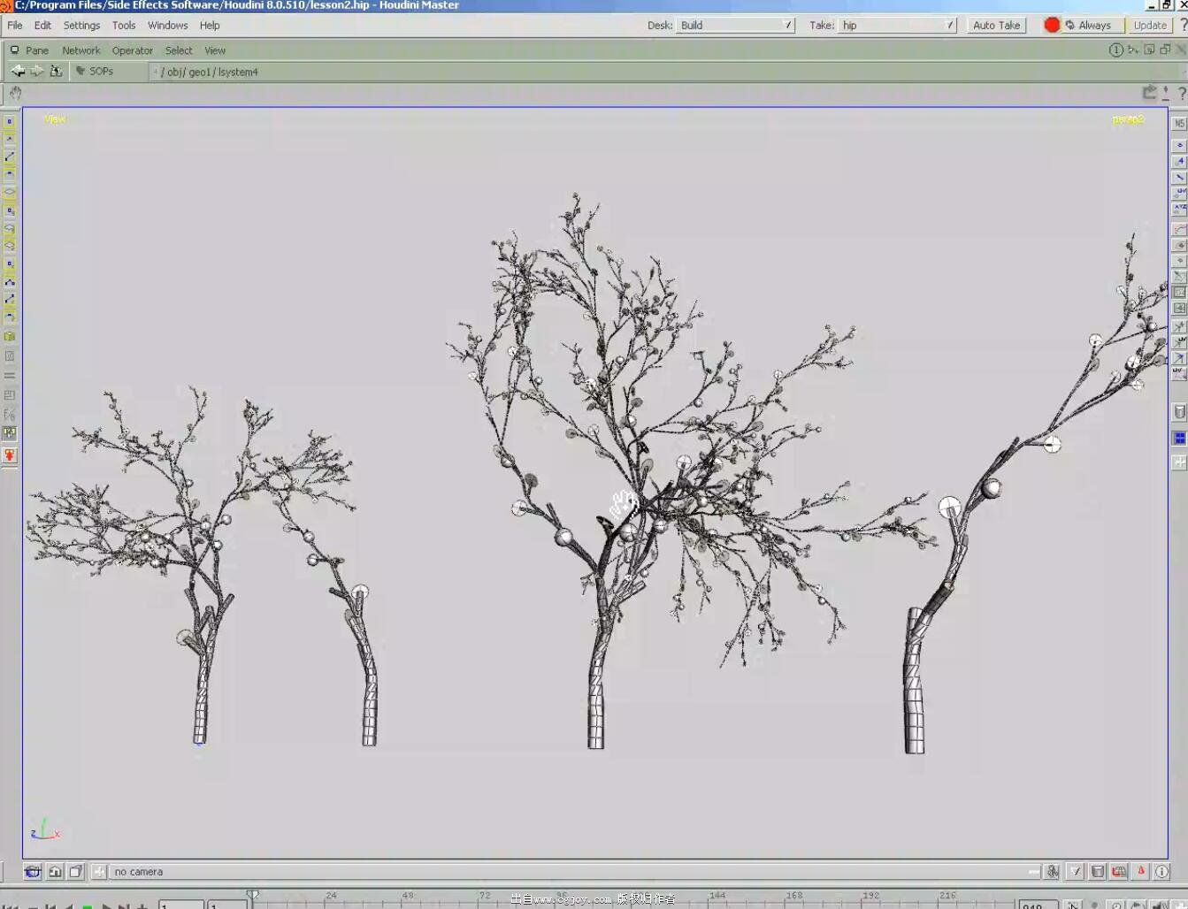Click the viewer export arrow icon at top right
This screenshot has height=909, width=1188.
(x=1149, y=92)
